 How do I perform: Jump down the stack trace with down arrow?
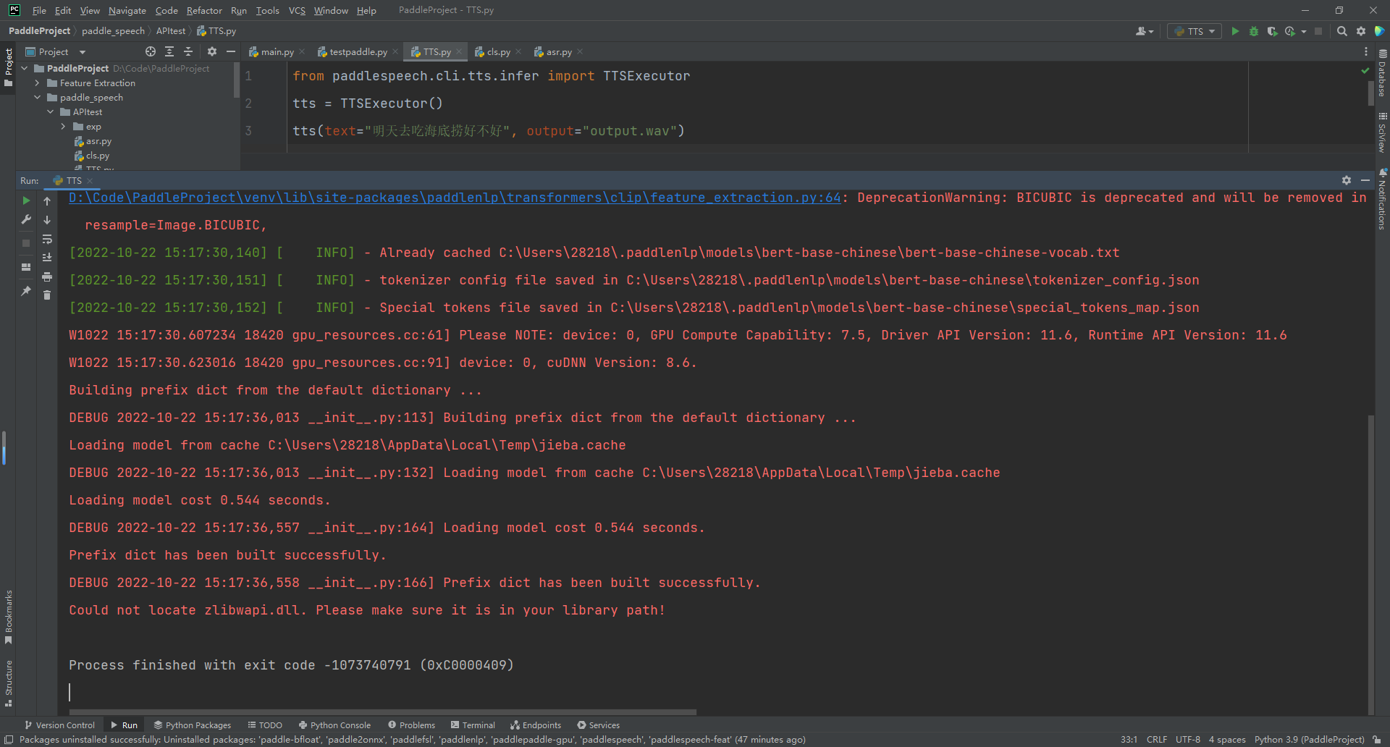[47, 219]
